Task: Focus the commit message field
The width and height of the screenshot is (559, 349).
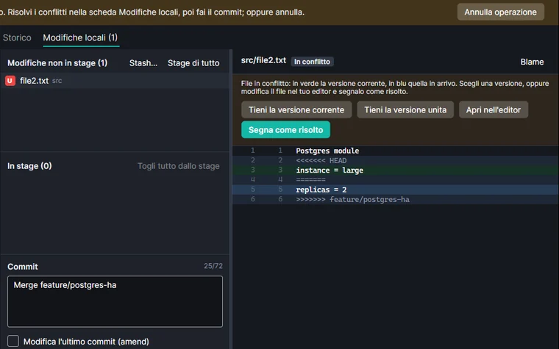Action: [x=115, y=301]
